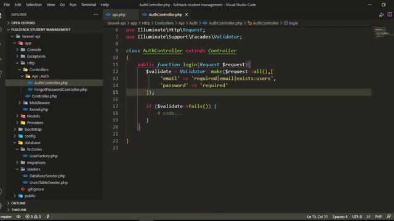This screenshot has height=221, width=394.
Task: Expand the public folder
Action: coord(30,196)
